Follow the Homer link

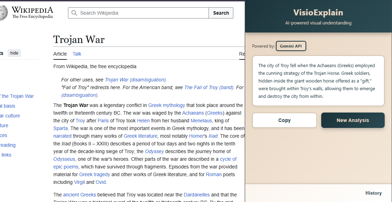coord(196,136)
